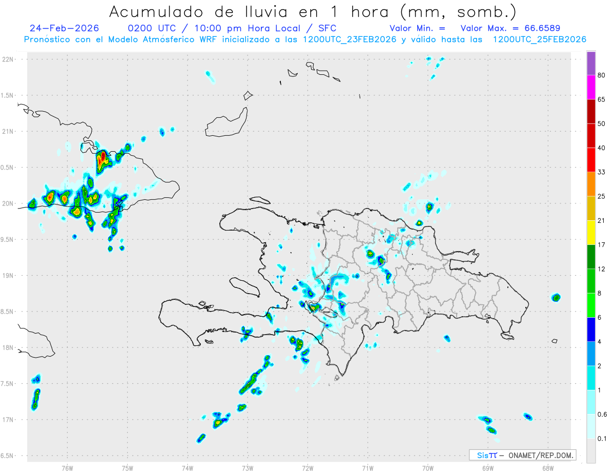Click the legend value "33"
The height and width of the screenshot is (475, 615).
(x=602, y=172)
